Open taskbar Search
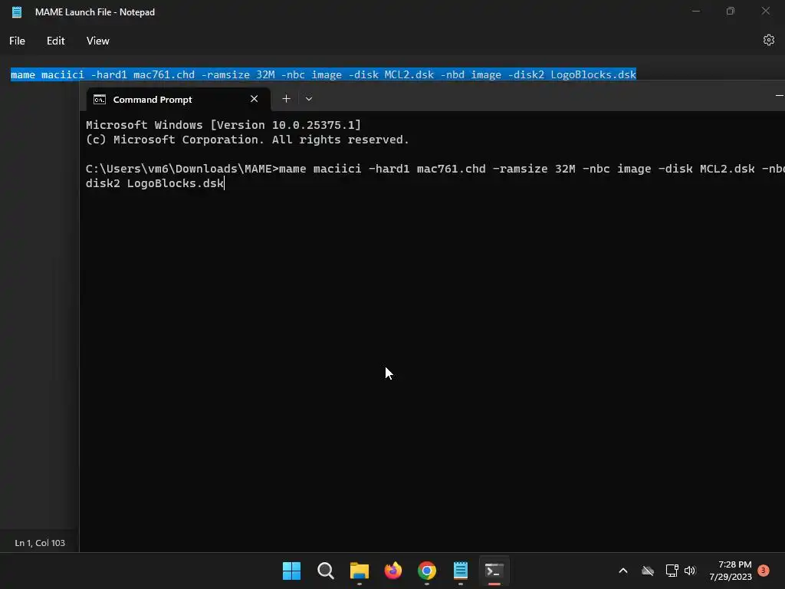 click(x=325, y=571)
